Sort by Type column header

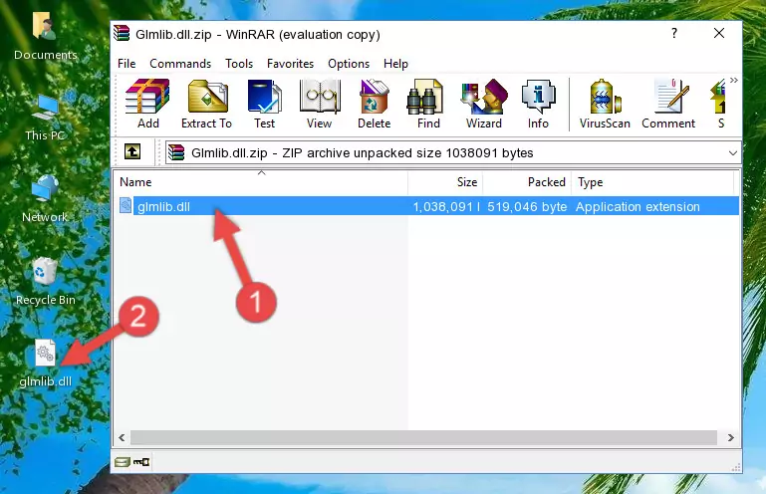(x=652, y=182)
